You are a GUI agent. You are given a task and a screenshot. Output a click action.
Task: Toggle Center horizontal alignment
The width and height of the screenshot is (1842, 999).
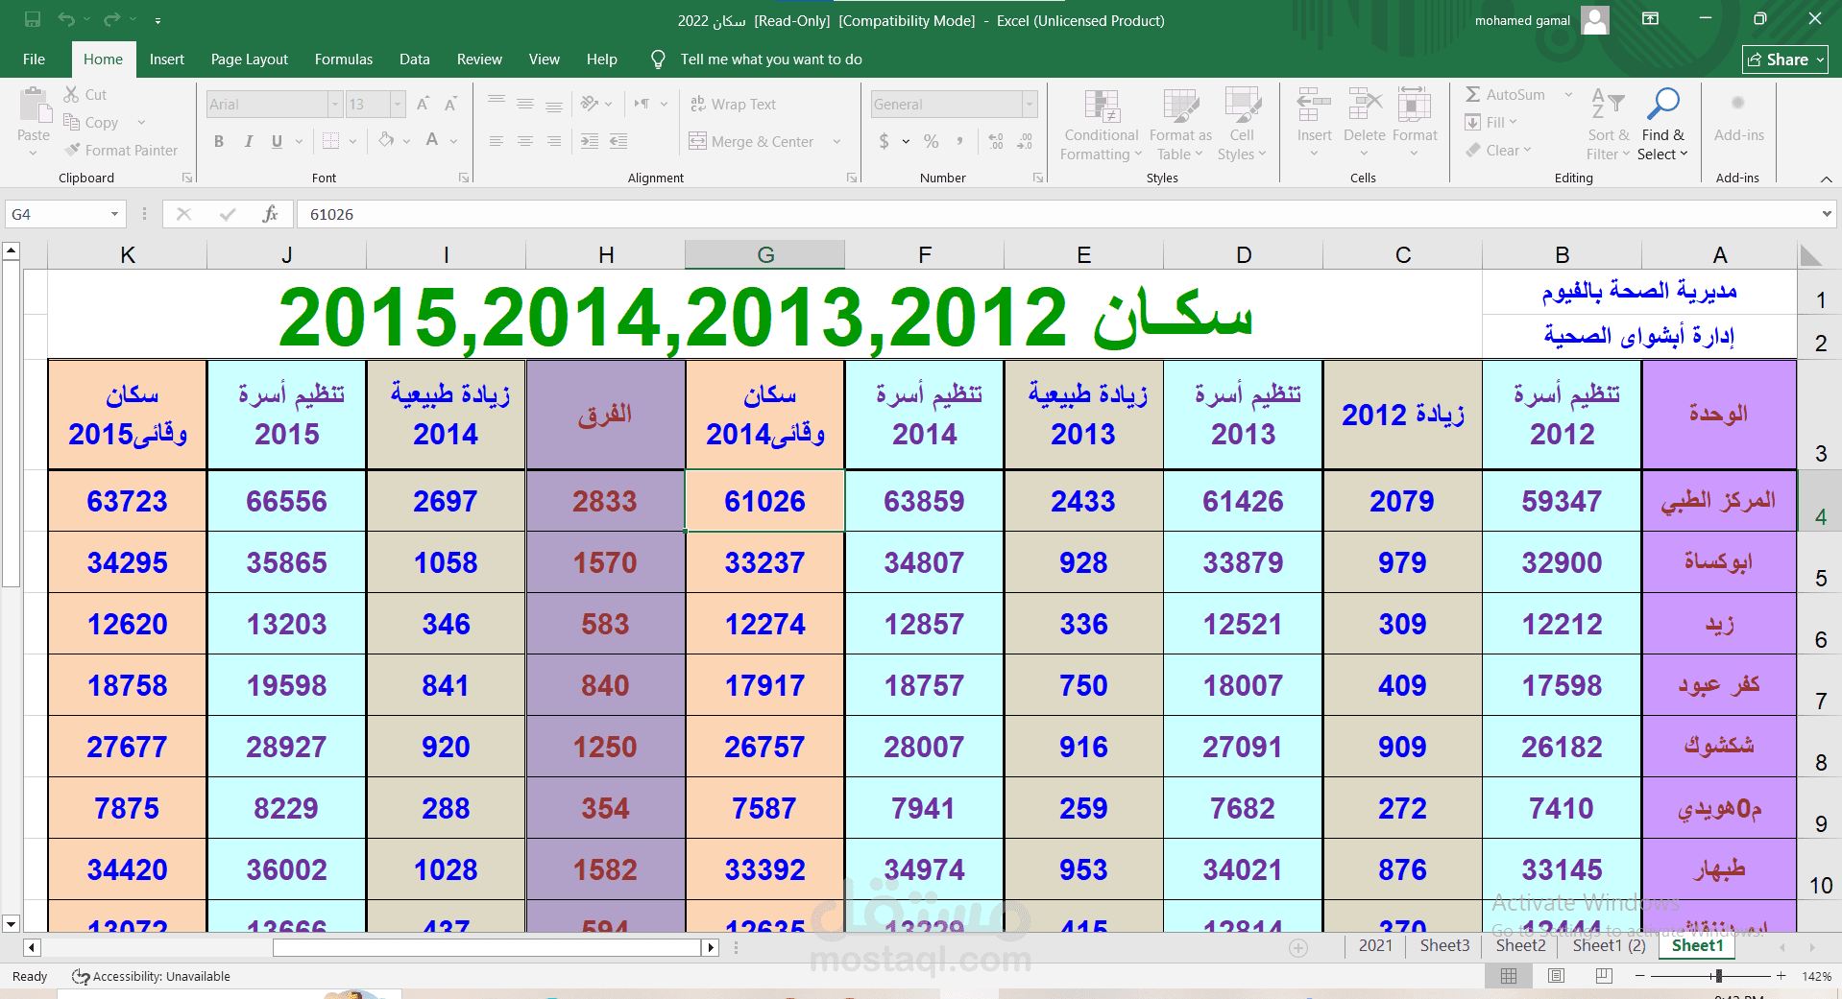point(525,141)
